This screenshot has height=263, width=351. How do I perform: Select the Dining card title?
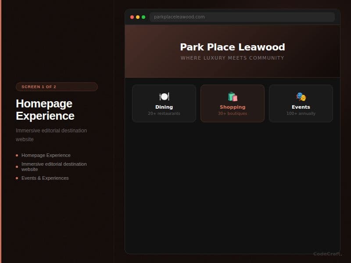(164, 107)
